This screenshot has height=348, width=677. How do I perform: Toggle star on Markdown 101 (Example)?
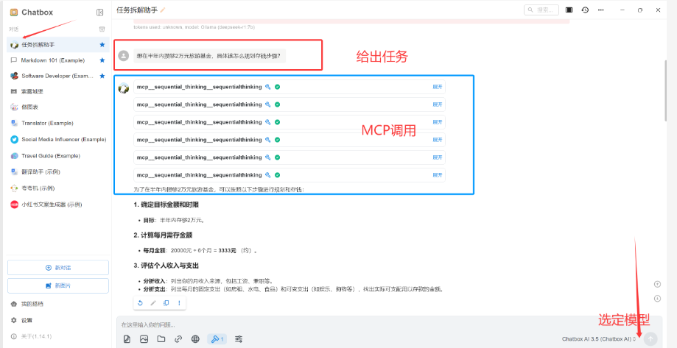[x=102, y=60]
